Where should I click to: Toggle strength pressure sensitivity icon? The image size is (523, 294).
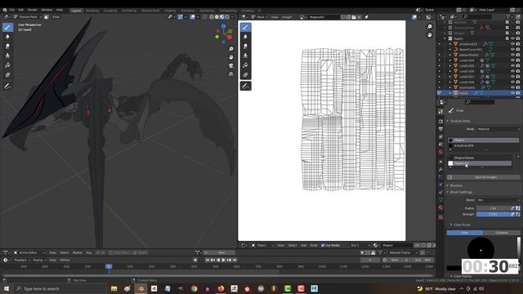coord(512,214)
